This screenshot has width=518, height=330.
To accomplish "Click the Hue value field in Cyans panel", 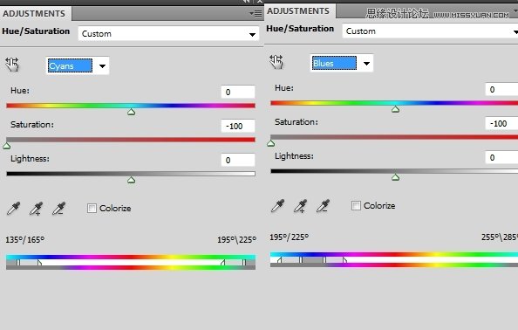I will coord(238,92).
